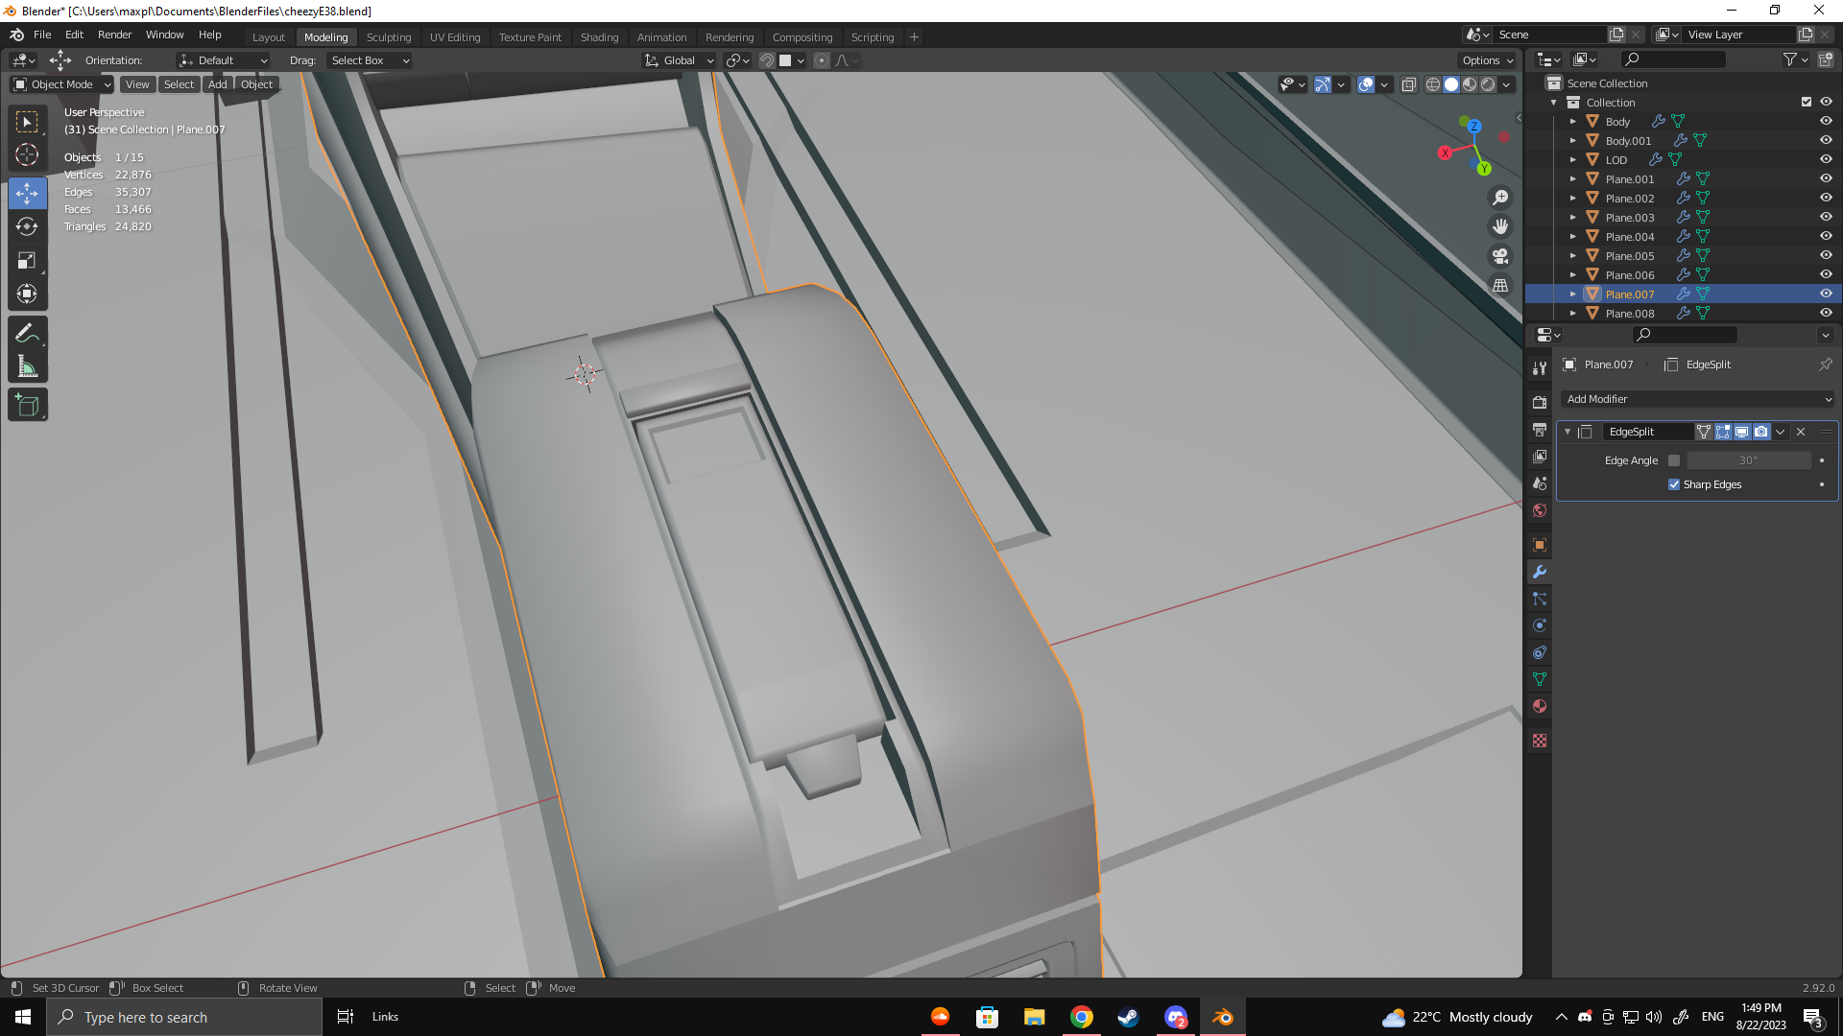Open the Object Mode dropdown
Screen dimensions: 1843x1036
pyautogui.click(x=62, y=84)
